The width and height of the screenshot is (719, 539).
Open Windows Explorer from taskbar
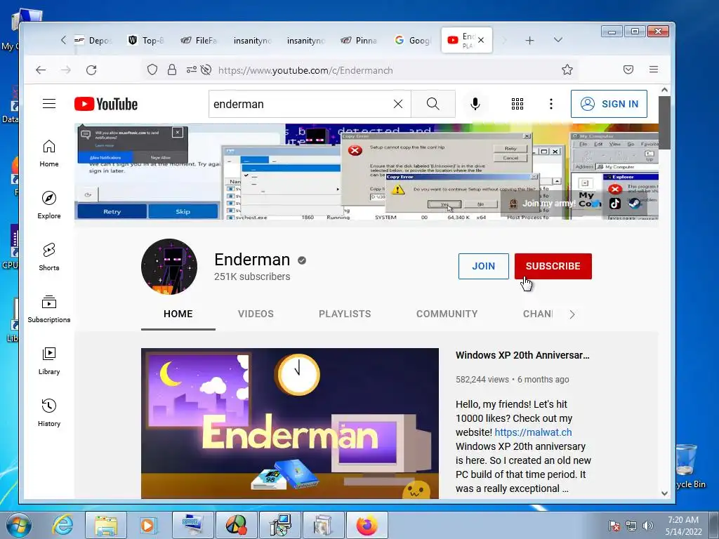click(106, 525)
